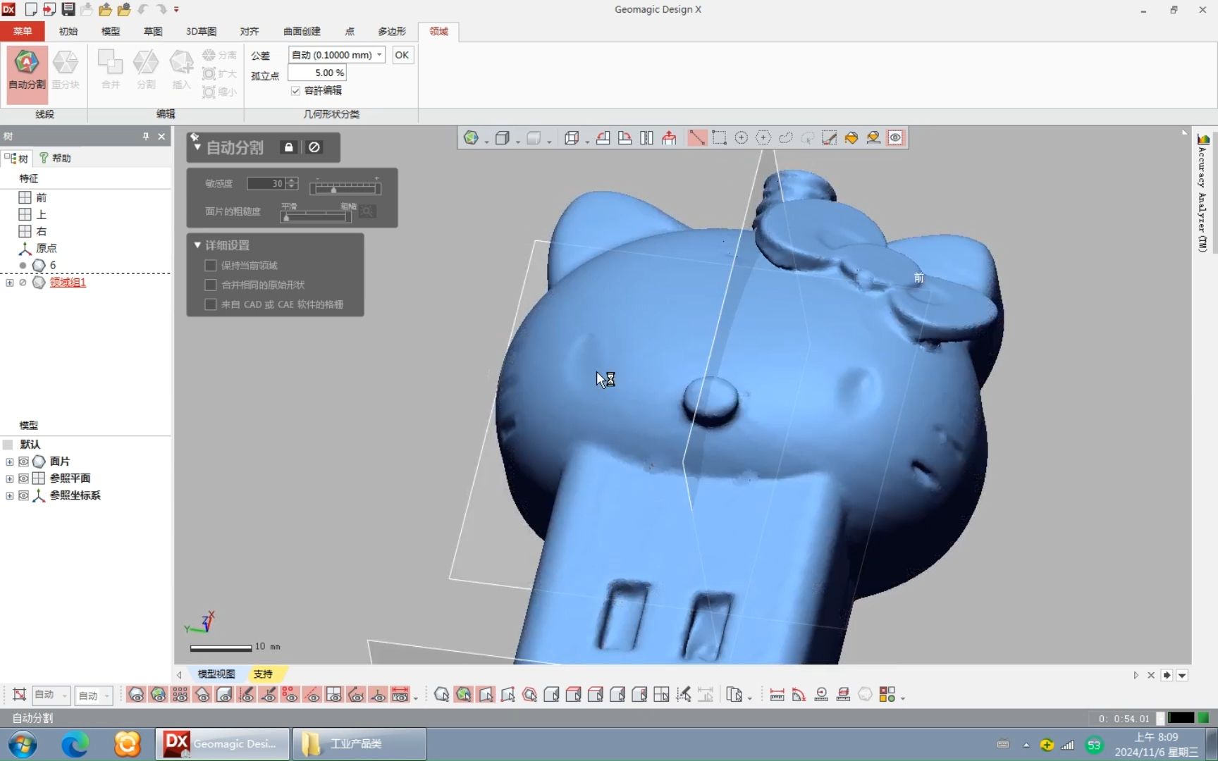
Task: Click the zoom fit icon in bottom toolbar
Action: click(x=19, y=695)
